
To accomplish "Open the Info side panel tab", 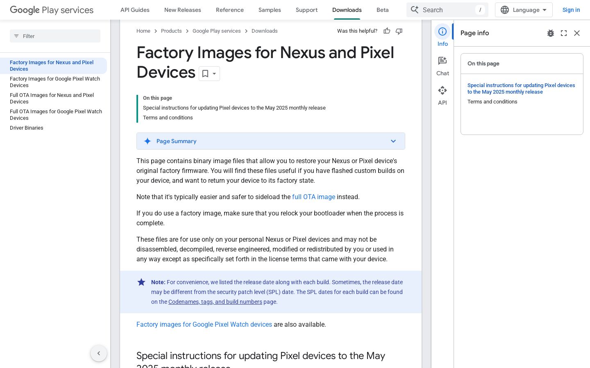I will [x=442, y=36].
